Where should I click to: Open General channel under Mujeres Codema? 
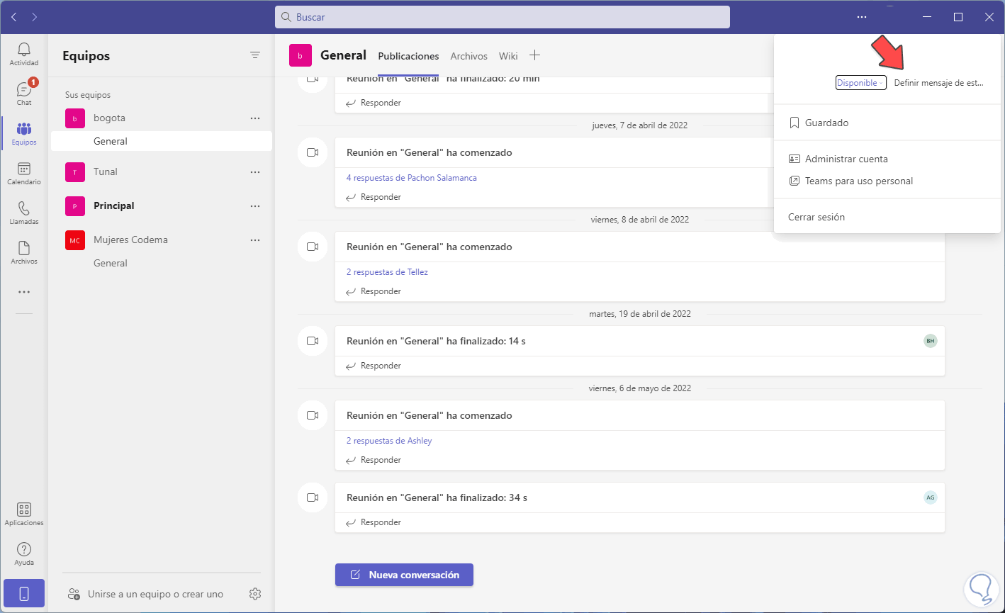point(162,263)
